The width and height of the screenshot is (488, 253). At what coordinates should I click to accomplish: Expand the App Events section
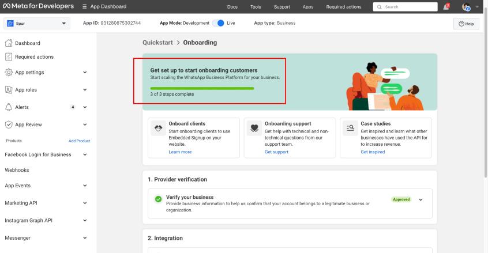85,186
